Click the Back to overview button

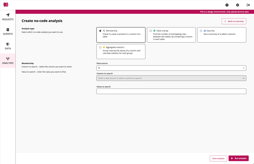tap(234, 21)
